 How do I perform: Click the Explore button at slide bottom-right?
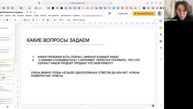pos(153,106)
